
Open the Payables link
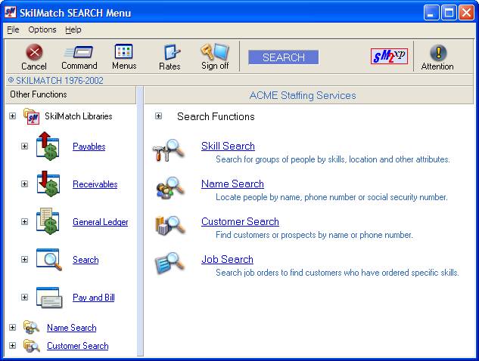coord(89,147)
